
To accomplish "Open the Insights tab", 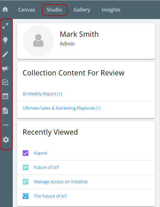I will click(x=111, y=10).
